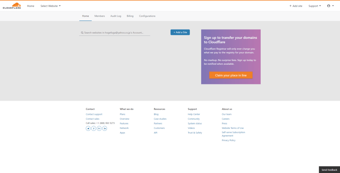Viewport: 340px width, 173px height.
Task: Click Home in top navigation bar
Action: pos(31,6)
